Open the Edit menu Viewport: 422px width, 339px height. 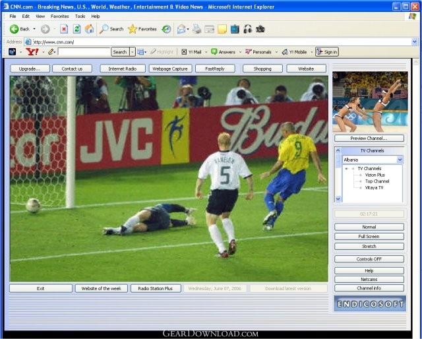[x=26, y=16]
